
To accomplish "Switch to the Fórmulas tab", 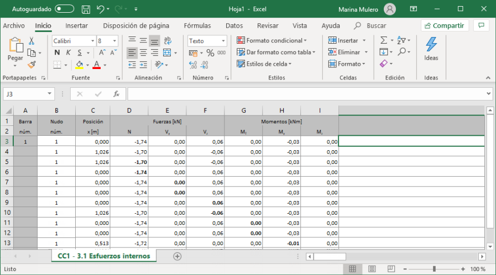I will (197, 25).
